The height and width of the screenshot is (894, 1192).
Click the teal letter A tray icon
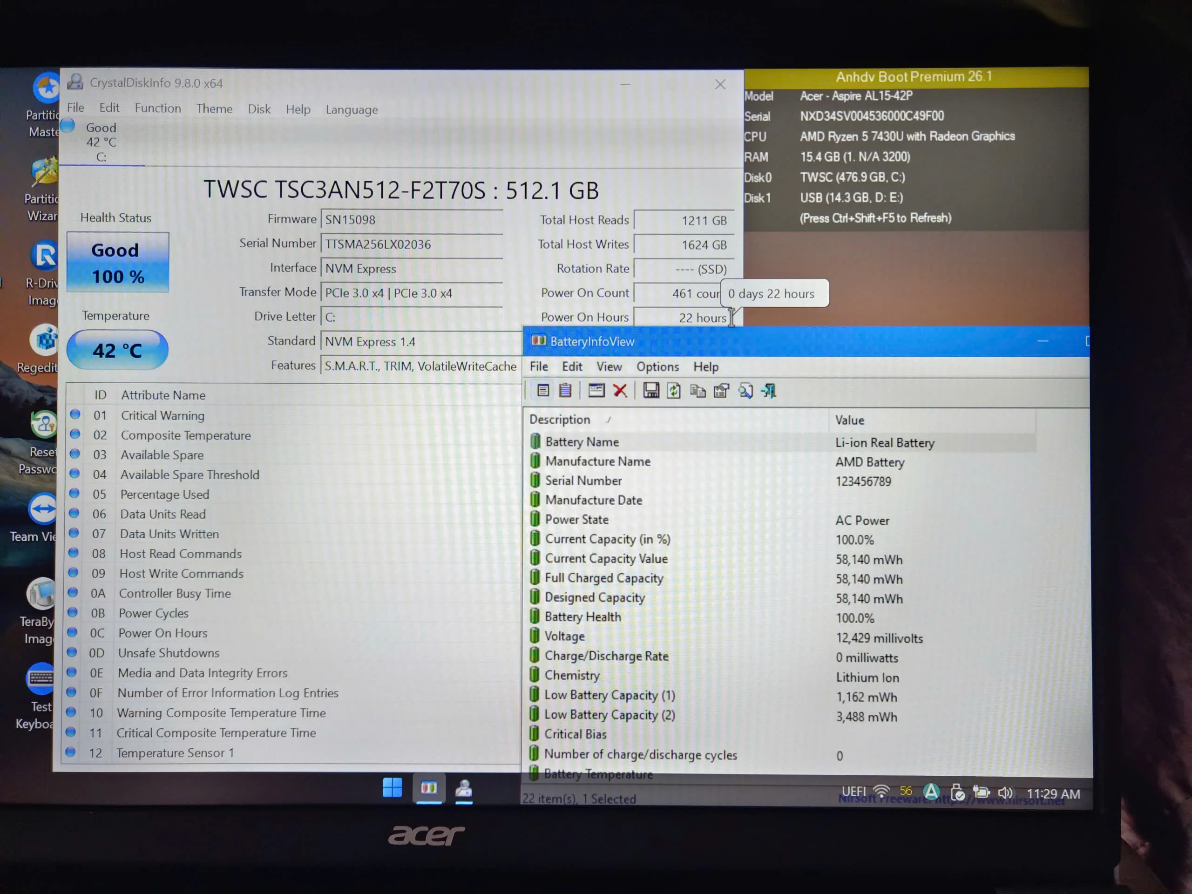tap(931, 791)
